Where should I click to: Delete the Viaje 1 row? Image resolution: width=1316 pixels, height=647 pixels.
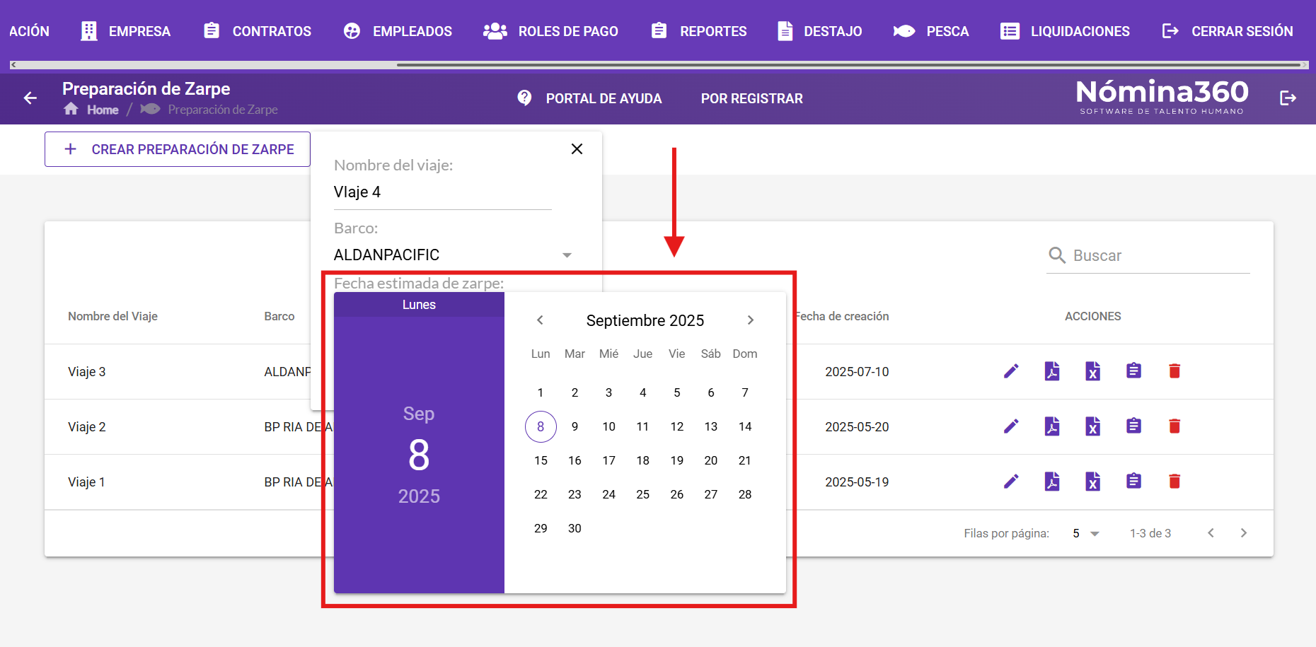click(x=1174, y=482)
